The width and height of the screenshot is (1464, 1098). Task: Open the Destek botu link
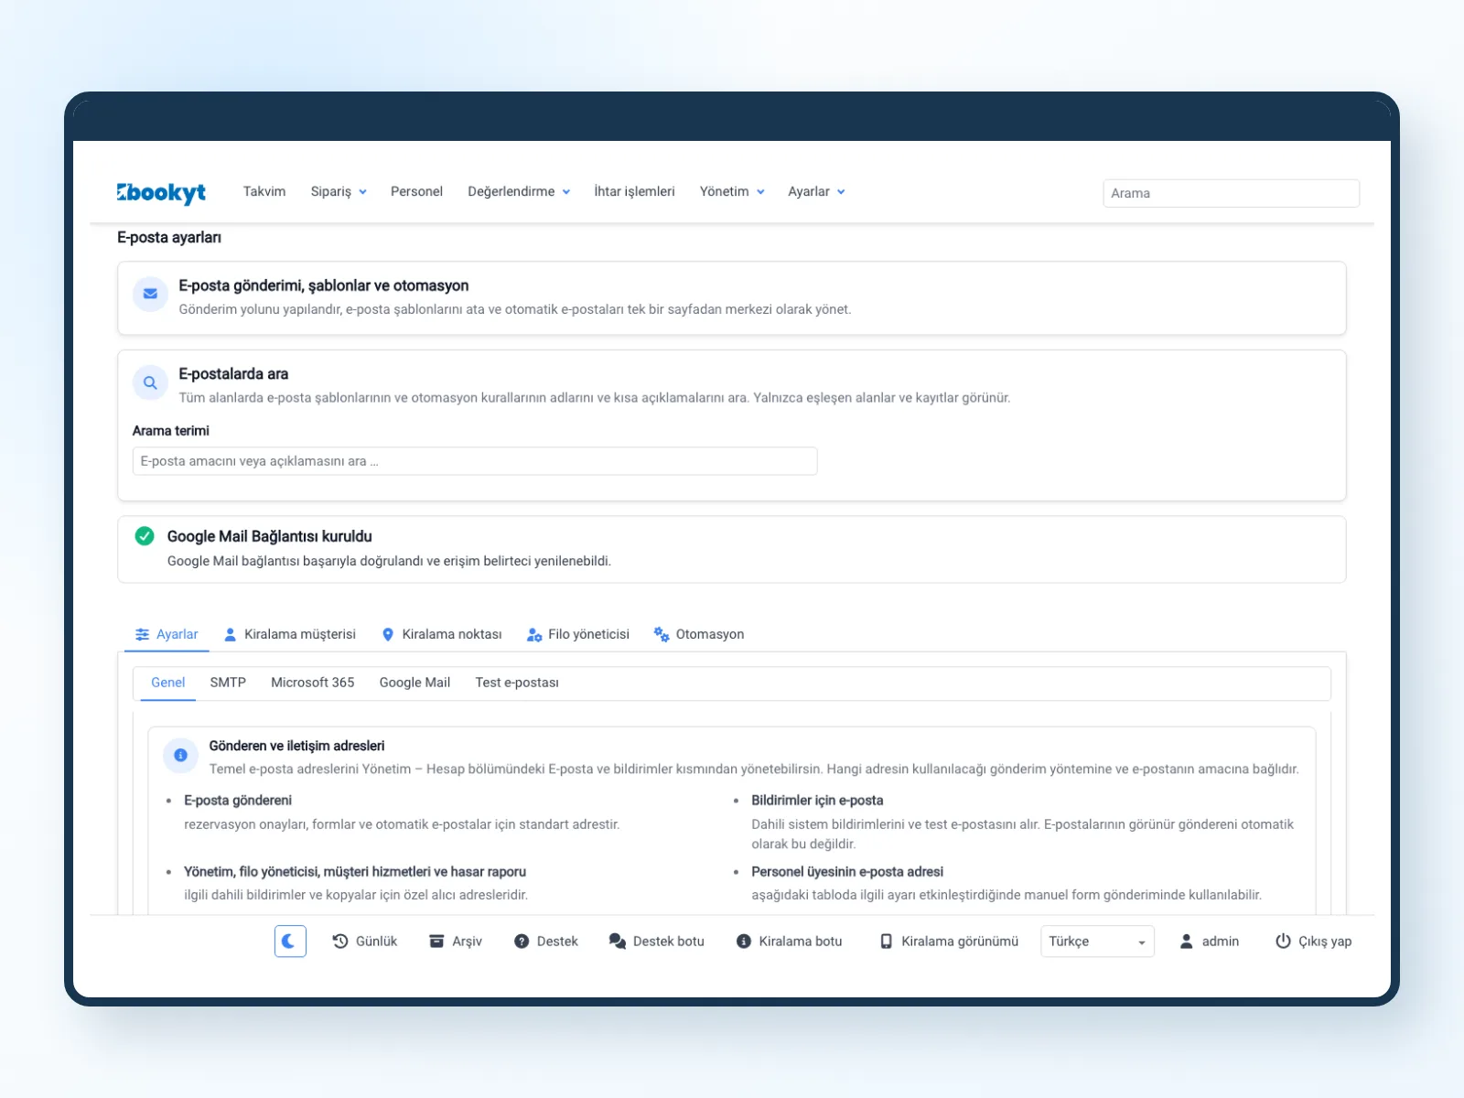(x=657, y=941)
